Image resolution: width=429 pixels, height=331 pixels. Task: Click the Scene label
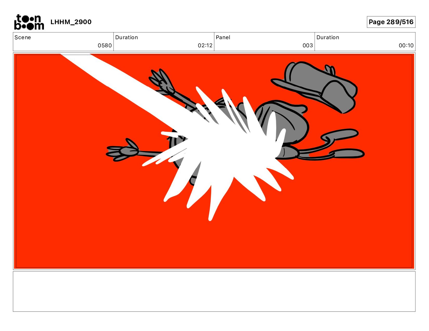23,37
